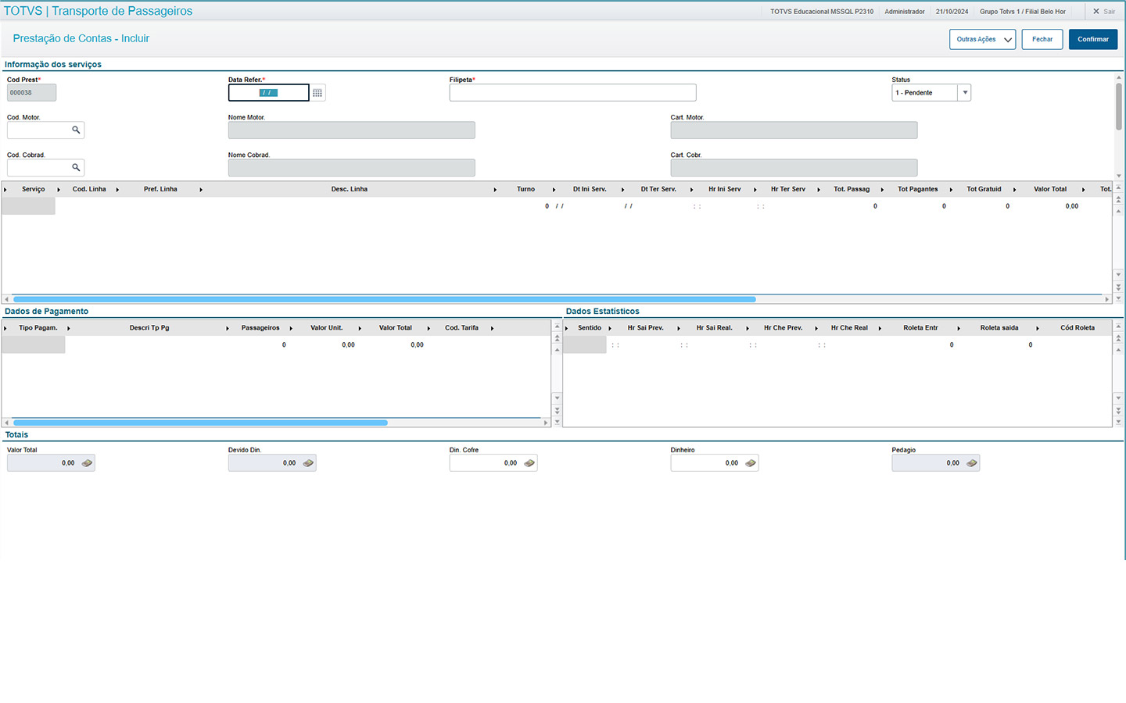The width and height of the screenshot is (1126, 703).
Task: Sort by the Cod. Linha column header
Action: [x=89, y=189]
